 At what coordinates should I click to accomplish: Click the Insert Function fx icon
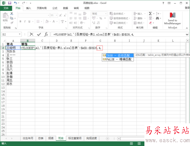(x=46, y=34)
